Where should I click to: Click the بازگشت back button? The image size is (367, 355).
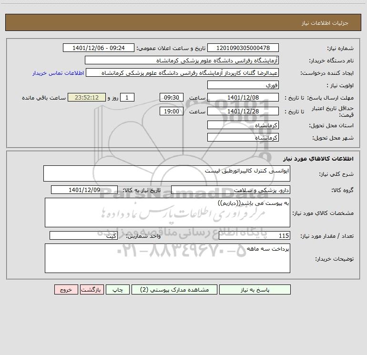[92, 289]
